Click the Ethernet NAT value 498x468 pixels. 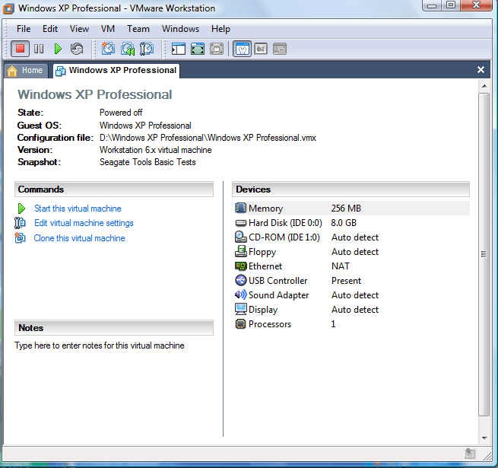(x=341, y=266)
